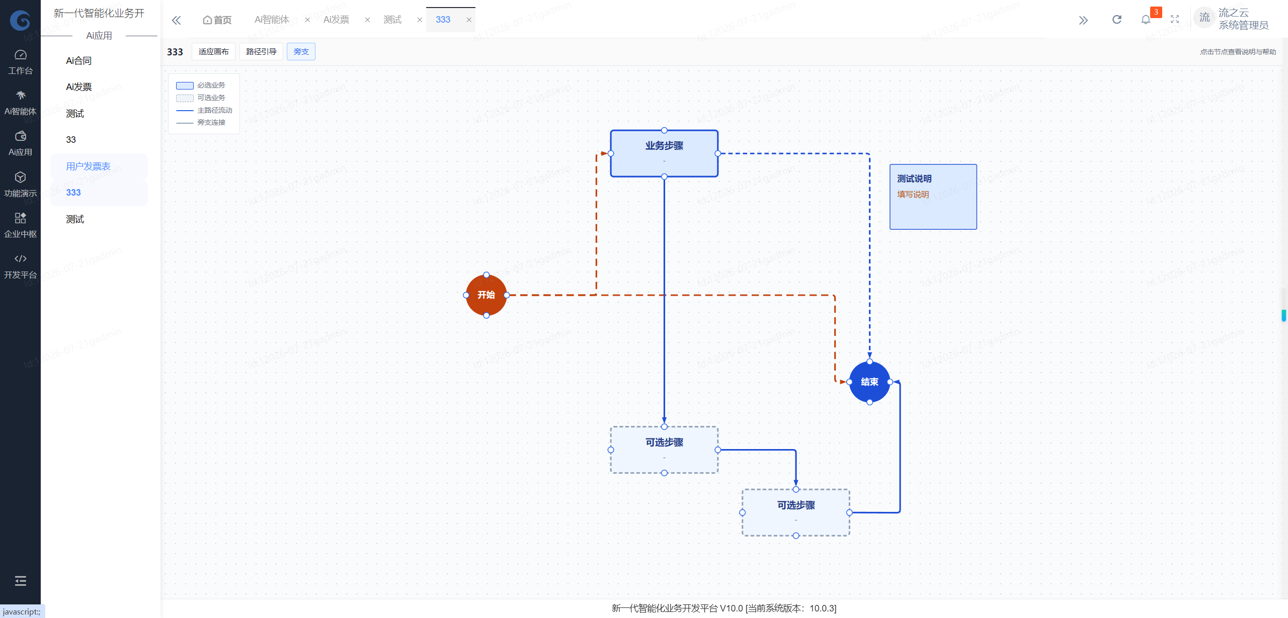This screenshot has height=618, width=1288.
Task: Close the 测试 tab
Action: pyautogui.click(x=420, y=20)
